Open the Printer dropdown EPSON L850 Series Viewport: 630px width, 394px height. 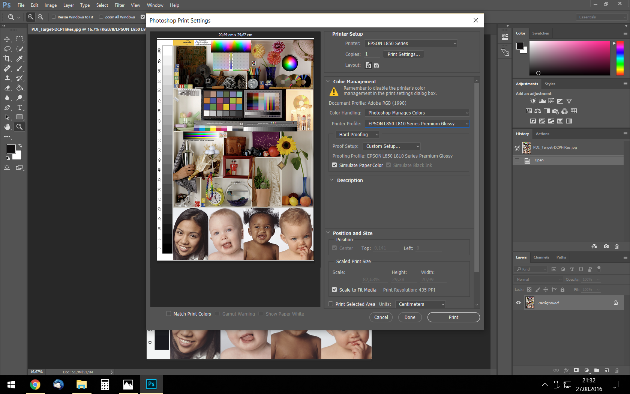point(411,44)
